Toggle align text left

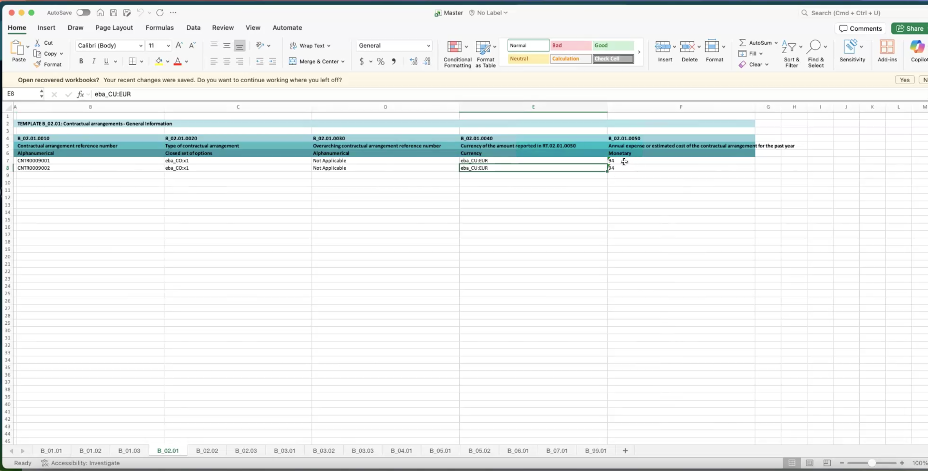214,61
